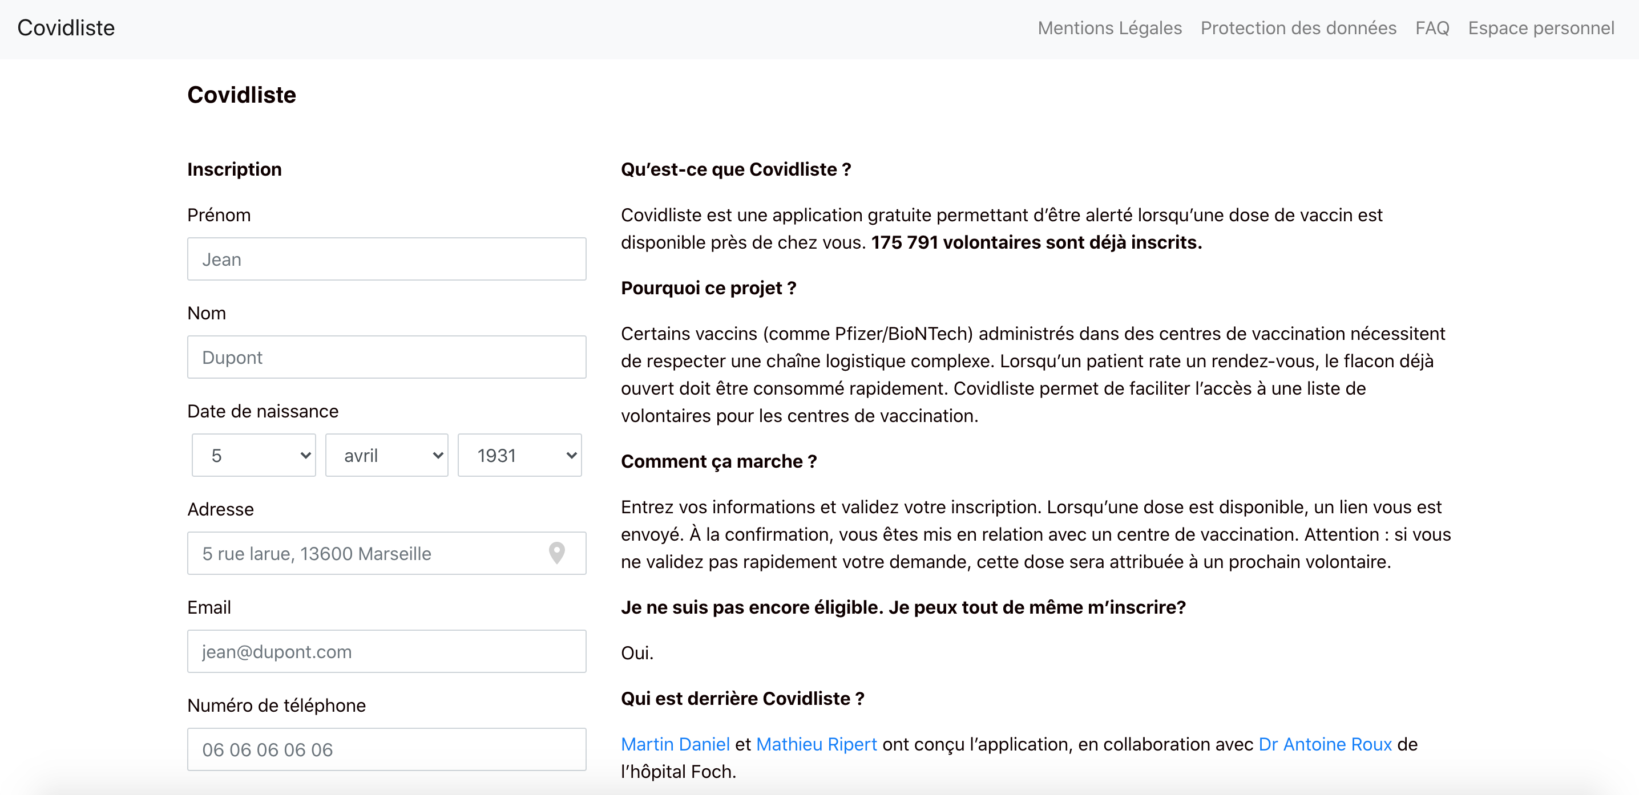Click the heading Qu'est-ce que Covidliste ?
1639x795 pixels.
pyautogui.click(x=736, y=169)
